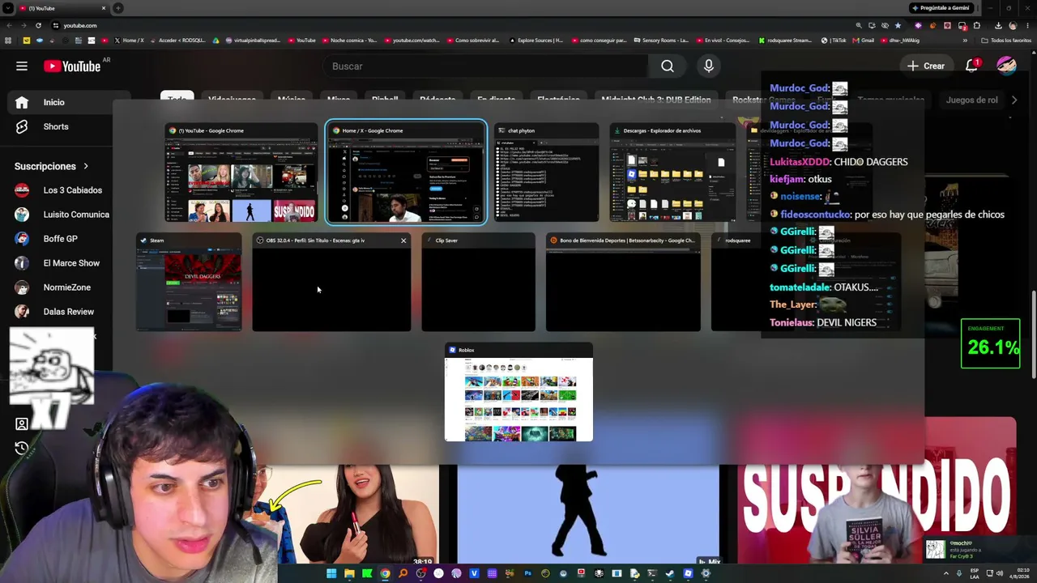Viewport: 1037px width, 583px height.
Task: Switch to Chrome from the taskbar
Action: point(385,573)
